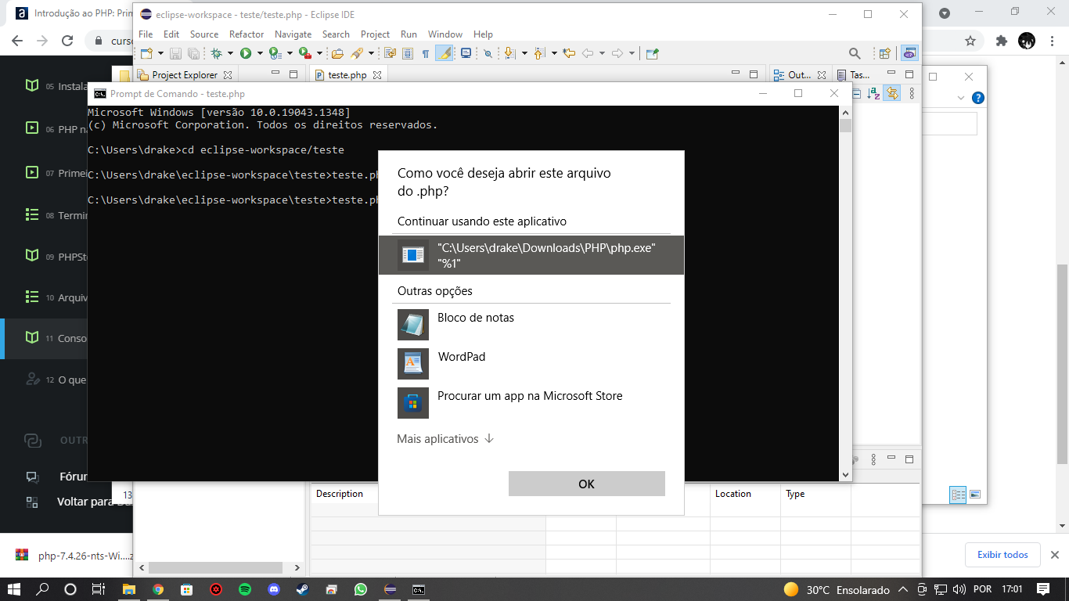Toggle the highlighted Mark Occurrences icon
The height and width of the screenshot is (601, 1069).
pyautogui.click(x=445, y=53)
